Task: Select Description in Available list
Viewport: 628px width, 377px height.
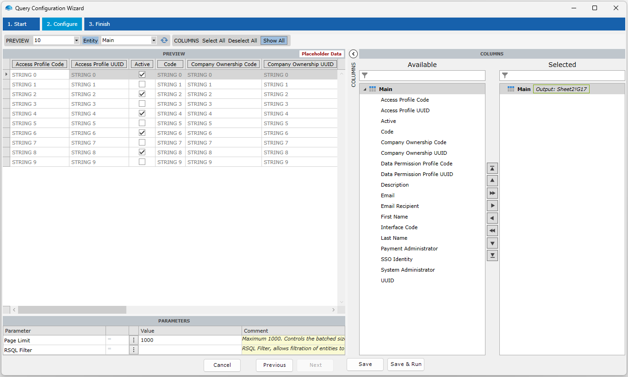Action: click(395, 185)
